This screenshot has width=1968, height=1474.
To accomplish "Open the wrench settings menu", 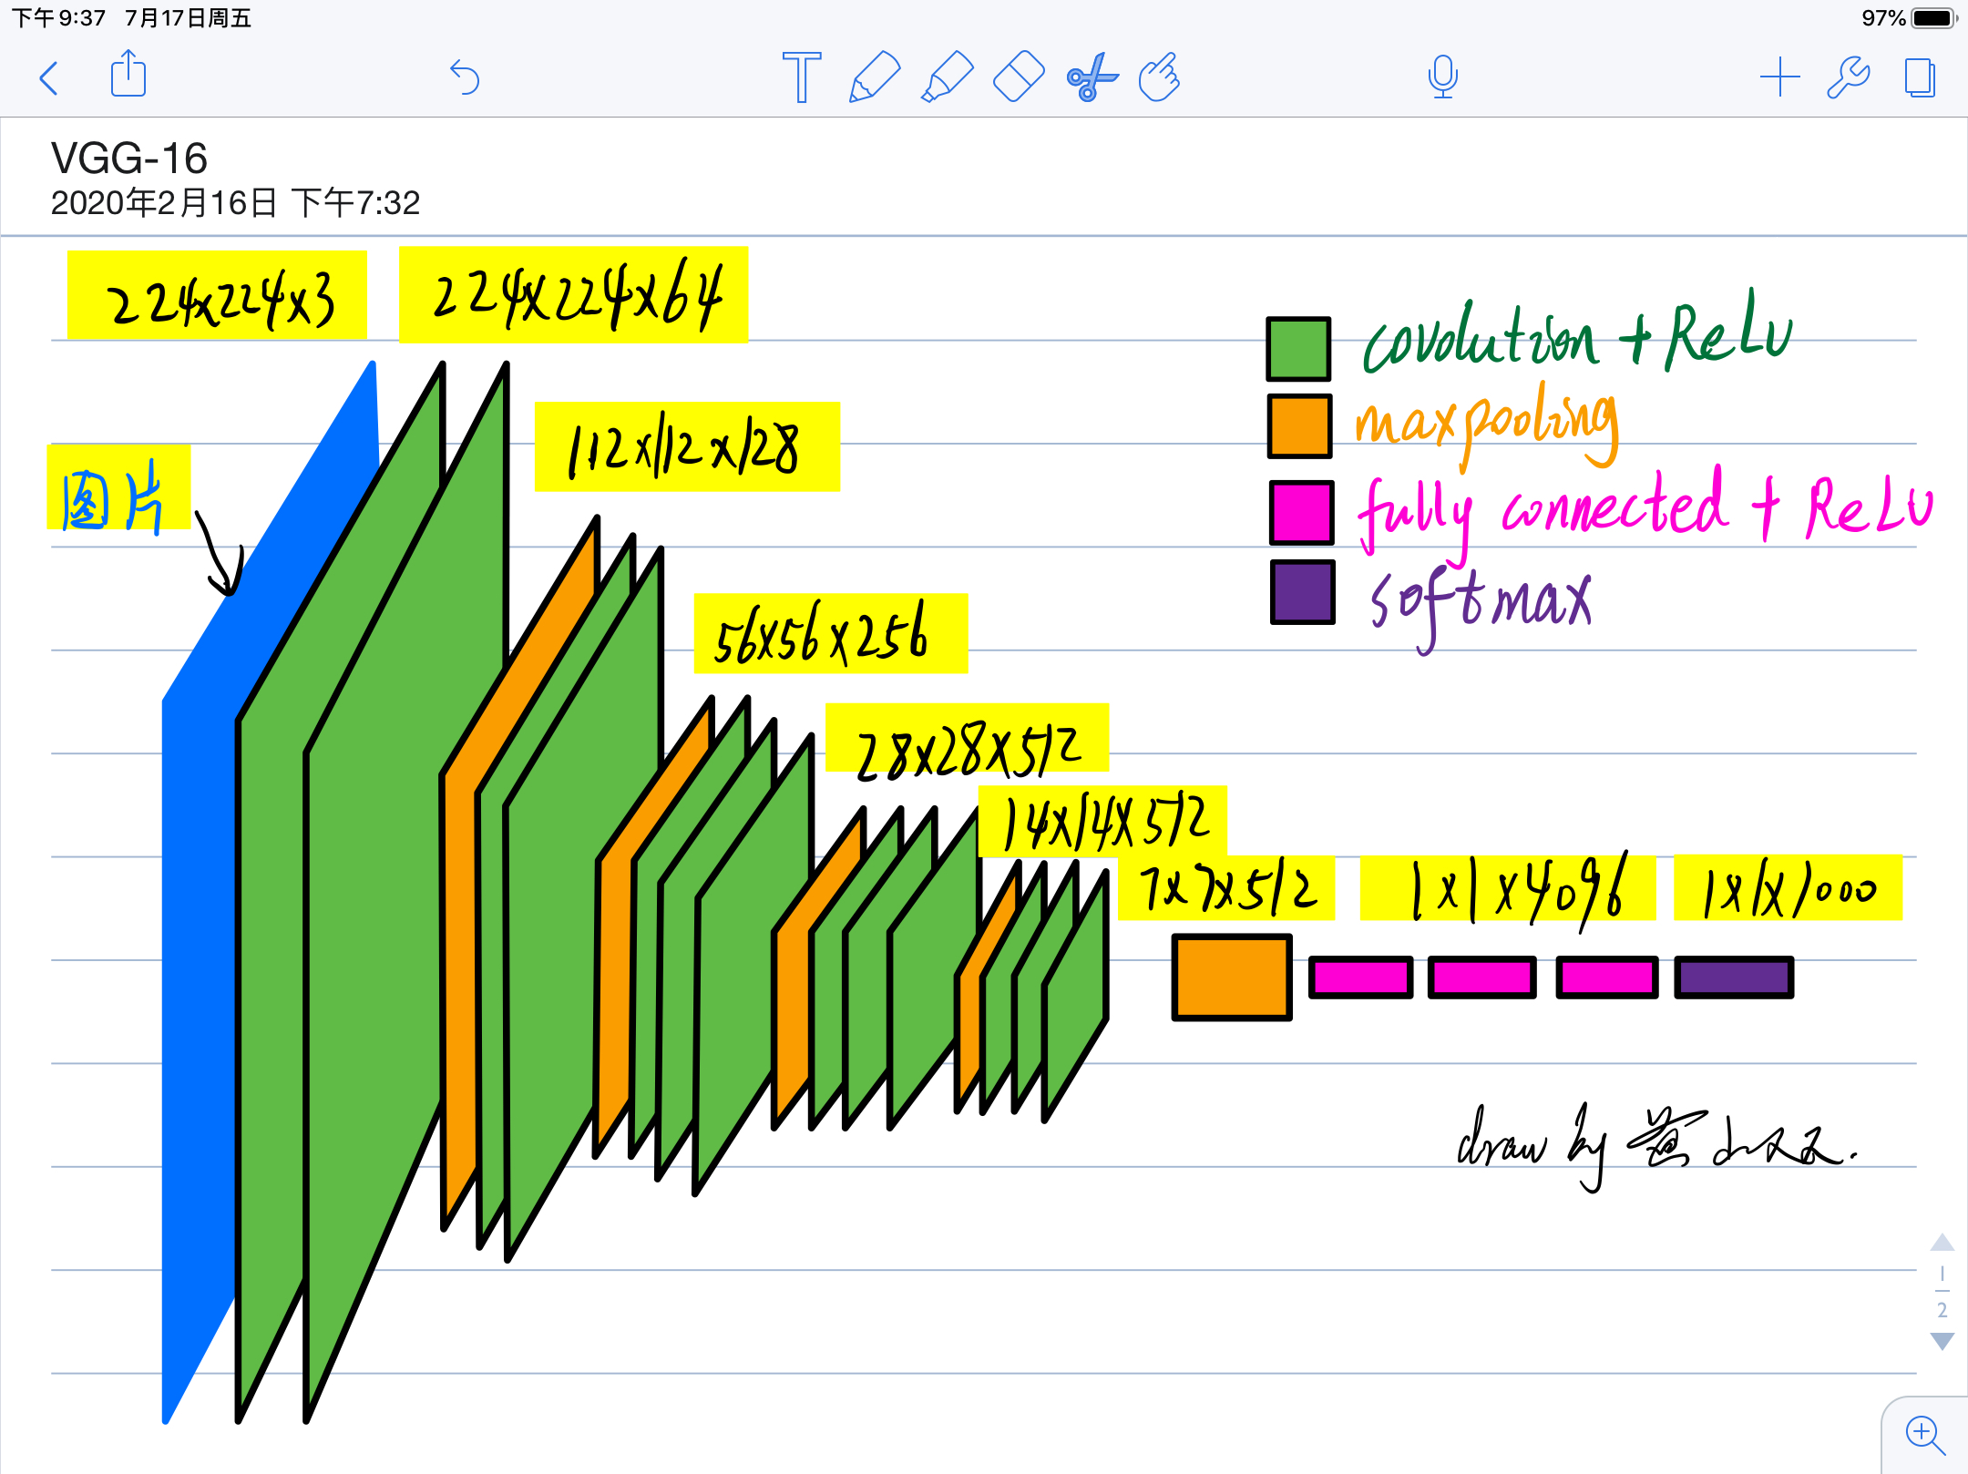I will [x=1849, y=77].
